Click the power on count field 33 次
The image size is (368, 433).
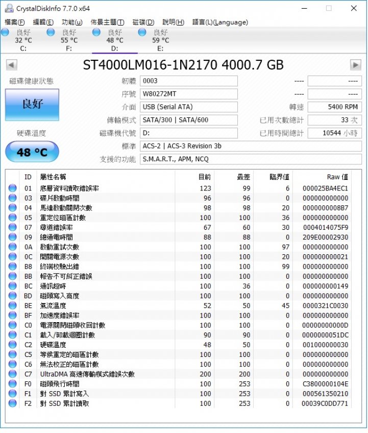(335, 120)
